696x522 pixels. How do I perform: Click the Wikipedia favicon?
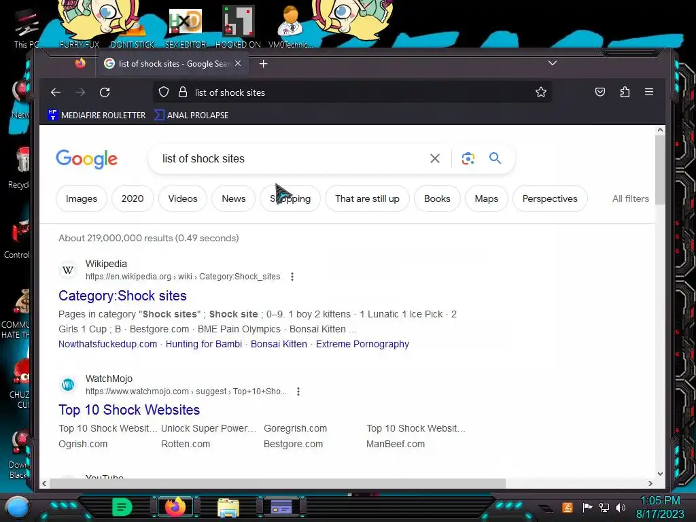click(68, 270)
